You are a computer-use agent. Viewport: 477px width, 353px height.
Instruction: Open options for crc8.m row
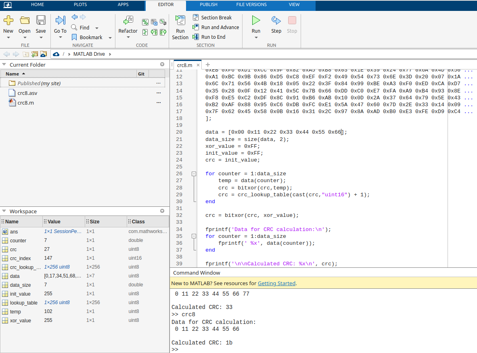click(x=159, y=103)
